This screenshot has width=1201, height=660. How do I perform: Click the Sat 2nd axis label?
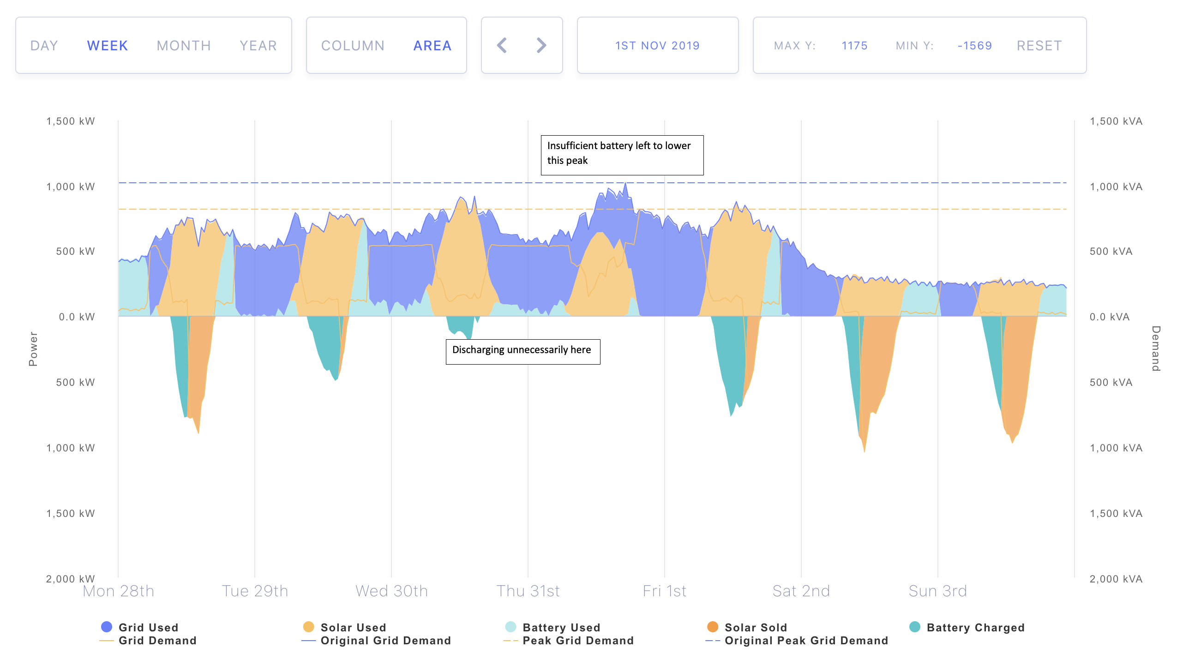pos(801,591)
